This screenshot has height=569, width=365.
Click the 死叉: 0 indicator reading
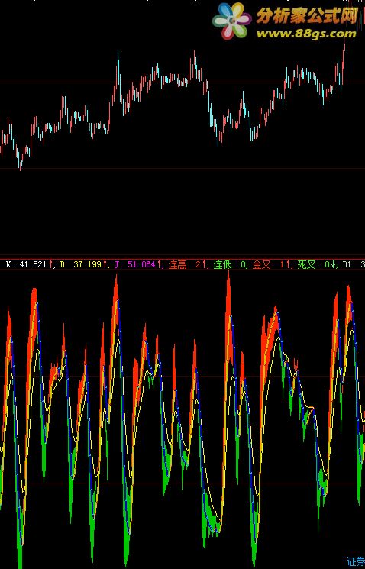pyautogui.click(x=316, y=264)
